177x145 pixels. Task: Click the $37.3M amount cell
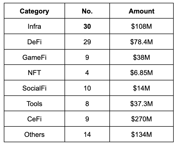[x=142, y=103]
